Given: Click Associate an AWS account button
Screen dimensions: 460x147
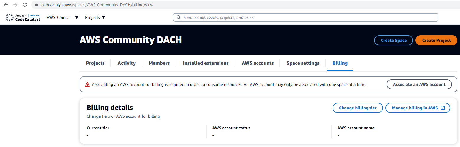Looking at the screenshot, I should click(x=419, y=84).
